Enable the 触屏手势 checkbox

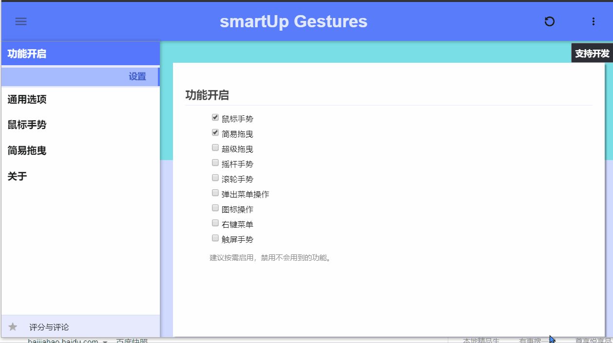(215, 238)
